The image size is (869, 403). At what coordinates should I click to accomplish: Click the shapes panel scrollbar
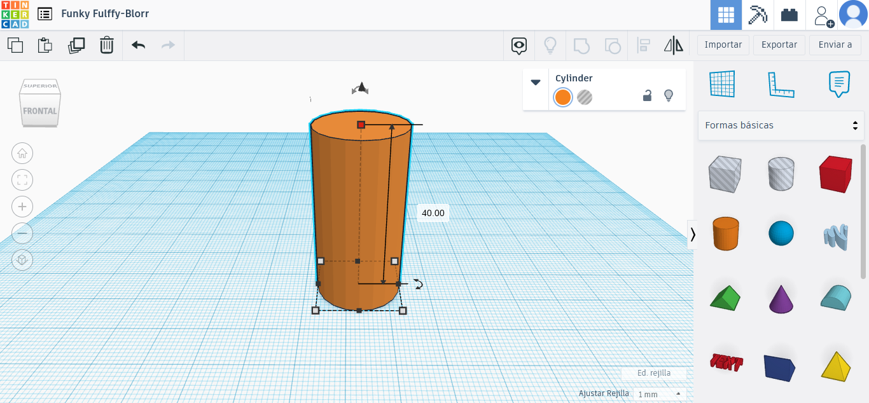pos(863,210)
